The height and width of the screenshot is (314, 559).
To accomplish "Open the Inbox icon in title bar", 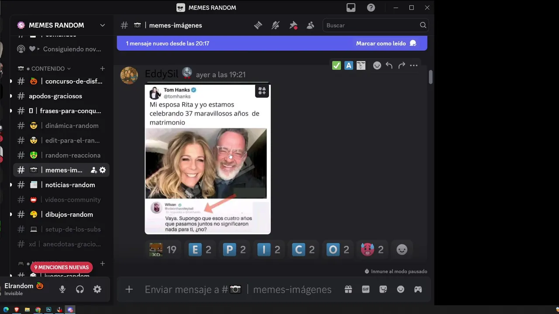I will point(351,7).
